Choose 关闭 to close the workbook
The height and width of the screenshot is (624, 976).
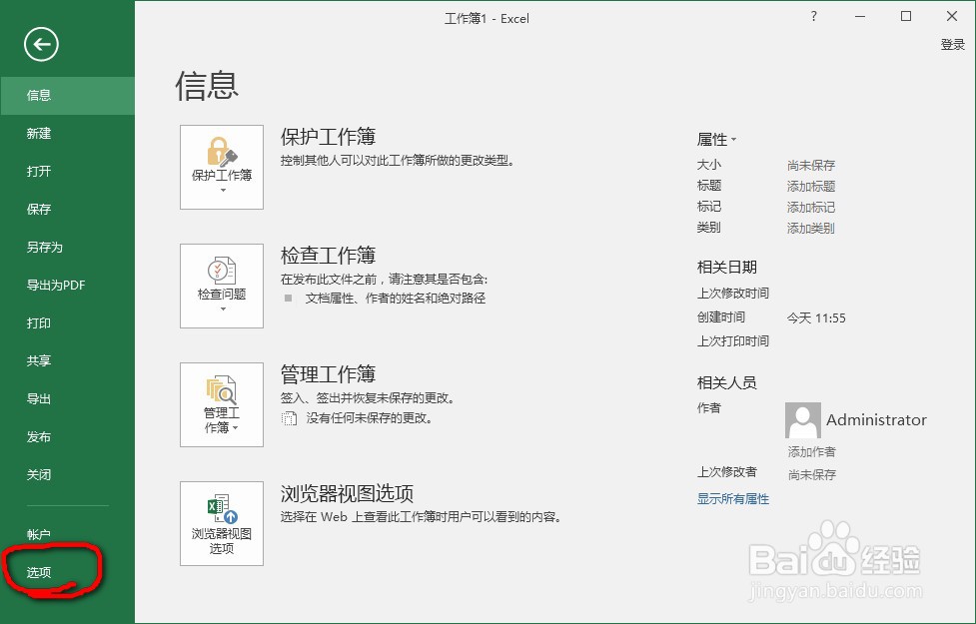tap(67, 474)
